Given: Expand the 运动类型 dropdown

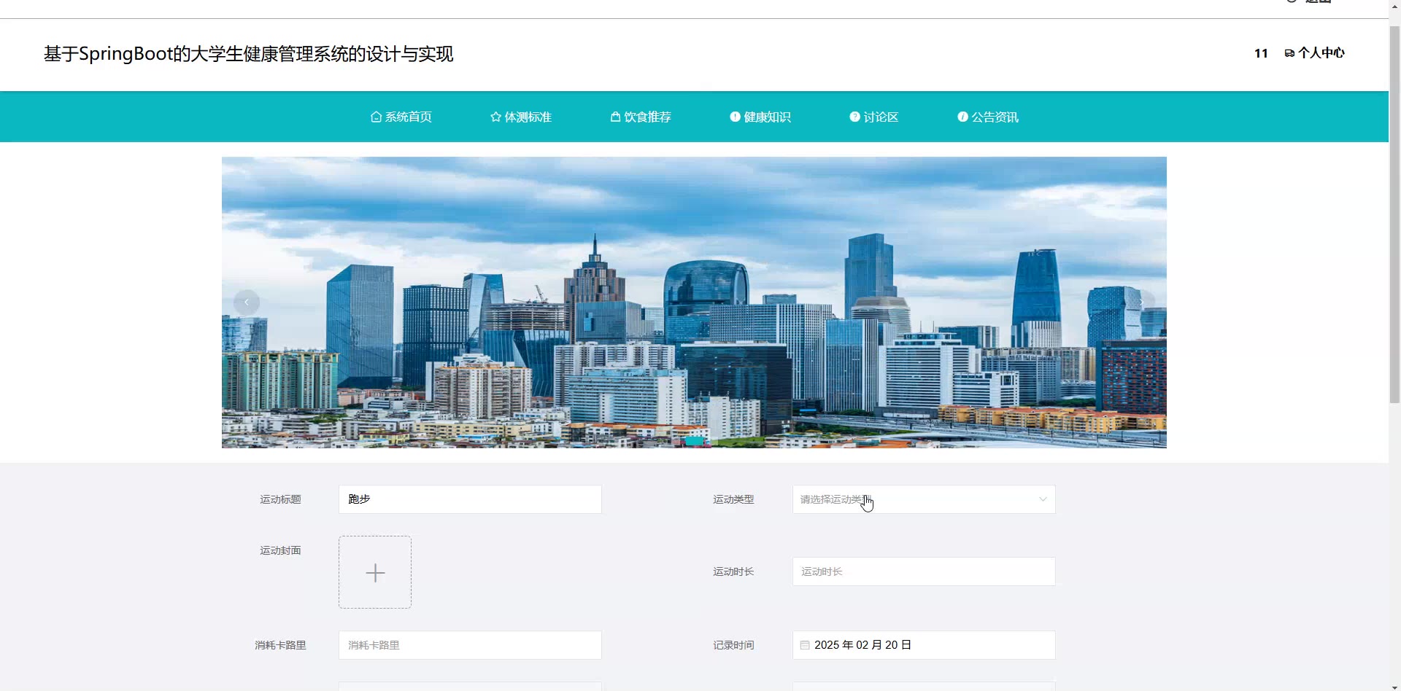Looking at the screenshot, I should point(923,499).
